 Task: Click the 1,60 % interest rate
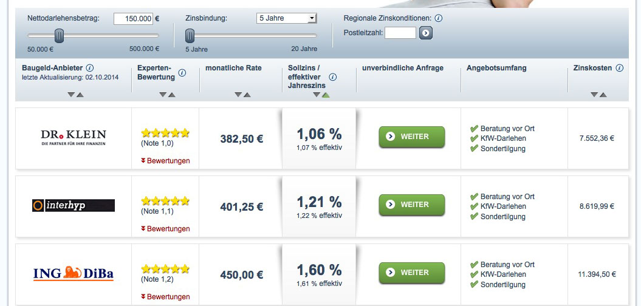pos(319,270)
